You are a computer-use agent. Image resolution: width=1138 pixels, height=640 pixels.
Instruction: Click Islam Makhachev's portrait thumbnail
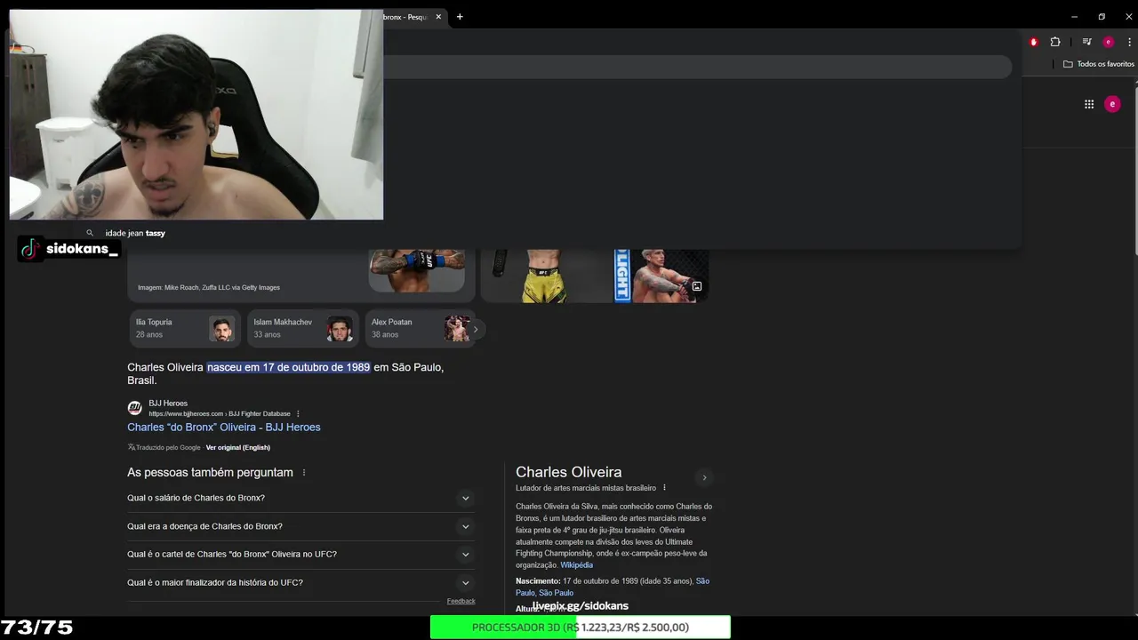click(x=339, y=329)
